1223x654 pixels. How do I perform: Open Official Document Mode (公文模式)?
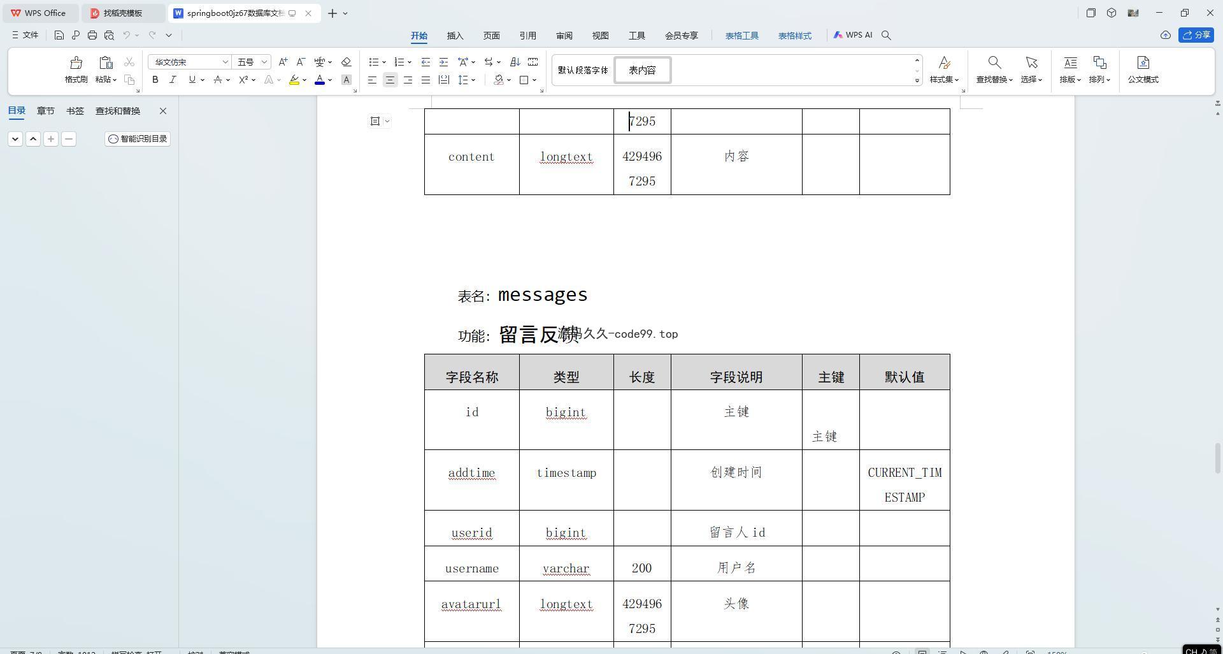coord(1143,69)
